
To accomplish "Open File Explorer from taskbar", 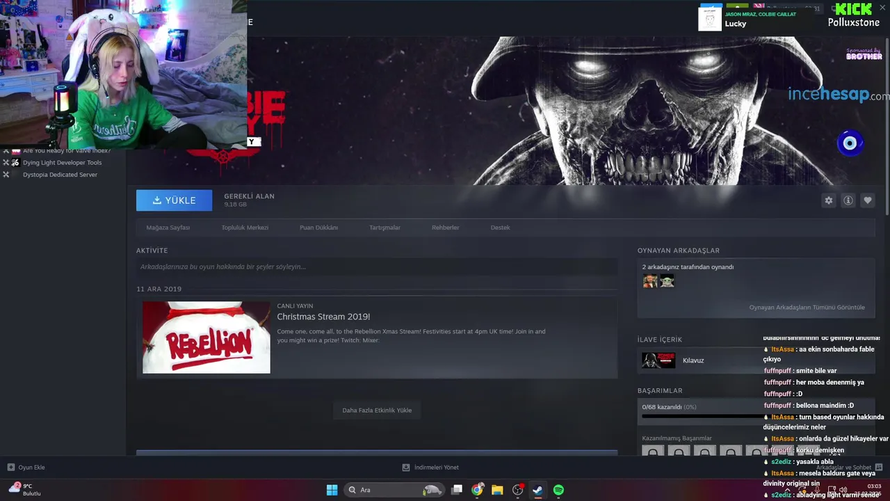I will click(x=497, y=490).
